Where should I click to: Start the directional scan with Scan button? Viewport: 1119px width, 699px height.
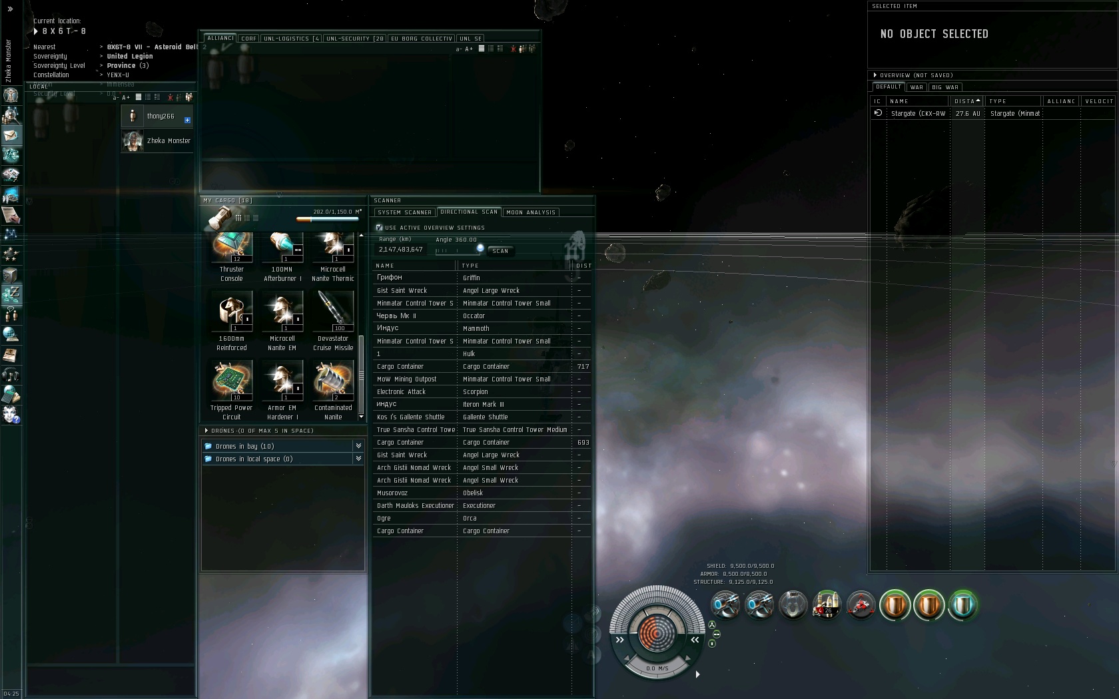(x=500, y=251)
